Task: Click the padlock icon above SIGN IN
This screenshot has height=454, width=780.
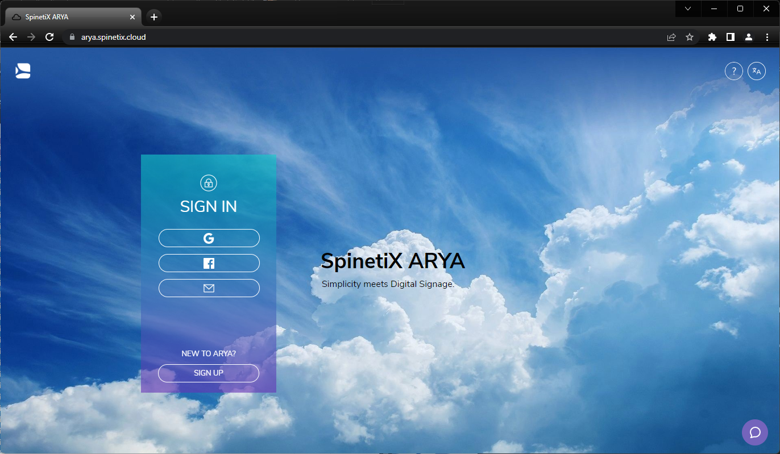Action: coord(209,183)
